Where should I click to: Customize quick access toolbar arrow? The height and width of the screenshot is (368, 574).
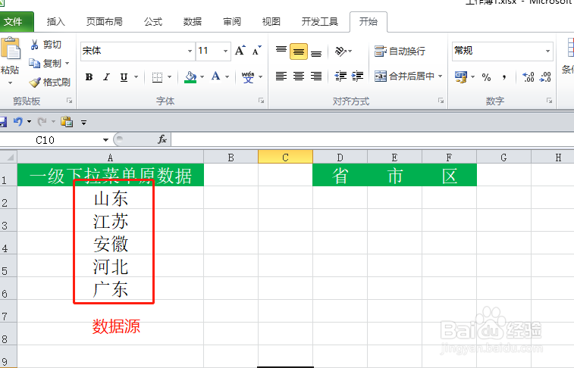click(x=84, y=123)
